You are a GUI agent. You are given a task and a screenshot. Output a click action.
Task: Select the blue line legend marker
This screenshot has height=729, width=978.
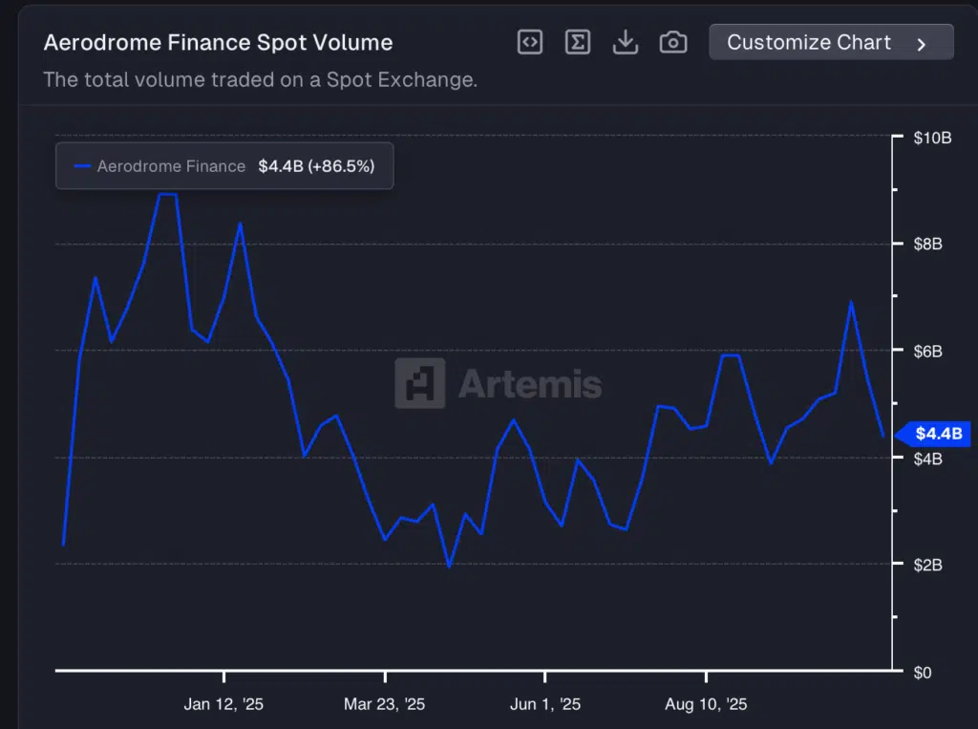click(x=81, y=165)
